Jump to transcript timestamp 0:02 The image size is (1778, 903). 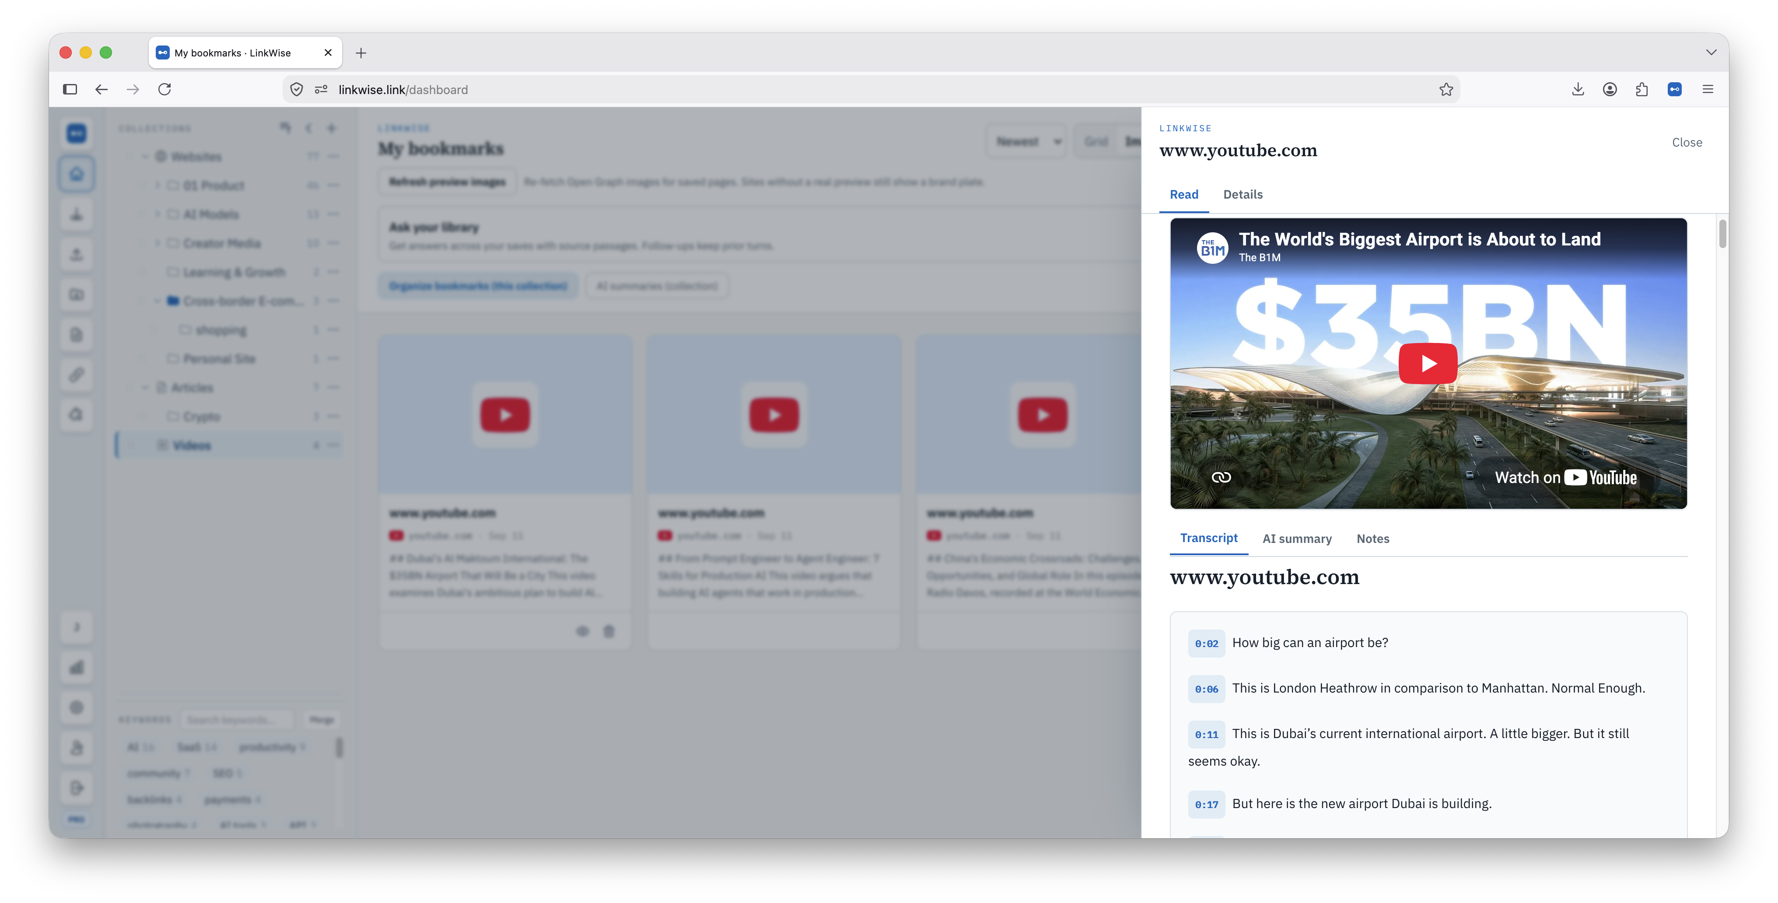click(1206, 644)
